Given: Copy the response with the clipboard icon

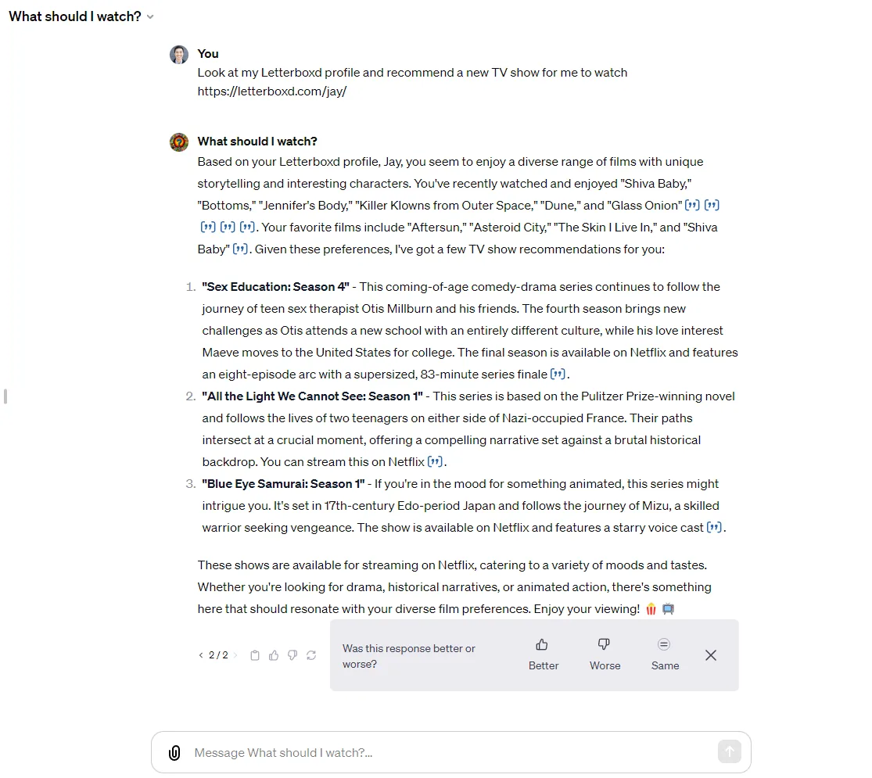Looking at the screenshot, I should click(x=255, y=655).
